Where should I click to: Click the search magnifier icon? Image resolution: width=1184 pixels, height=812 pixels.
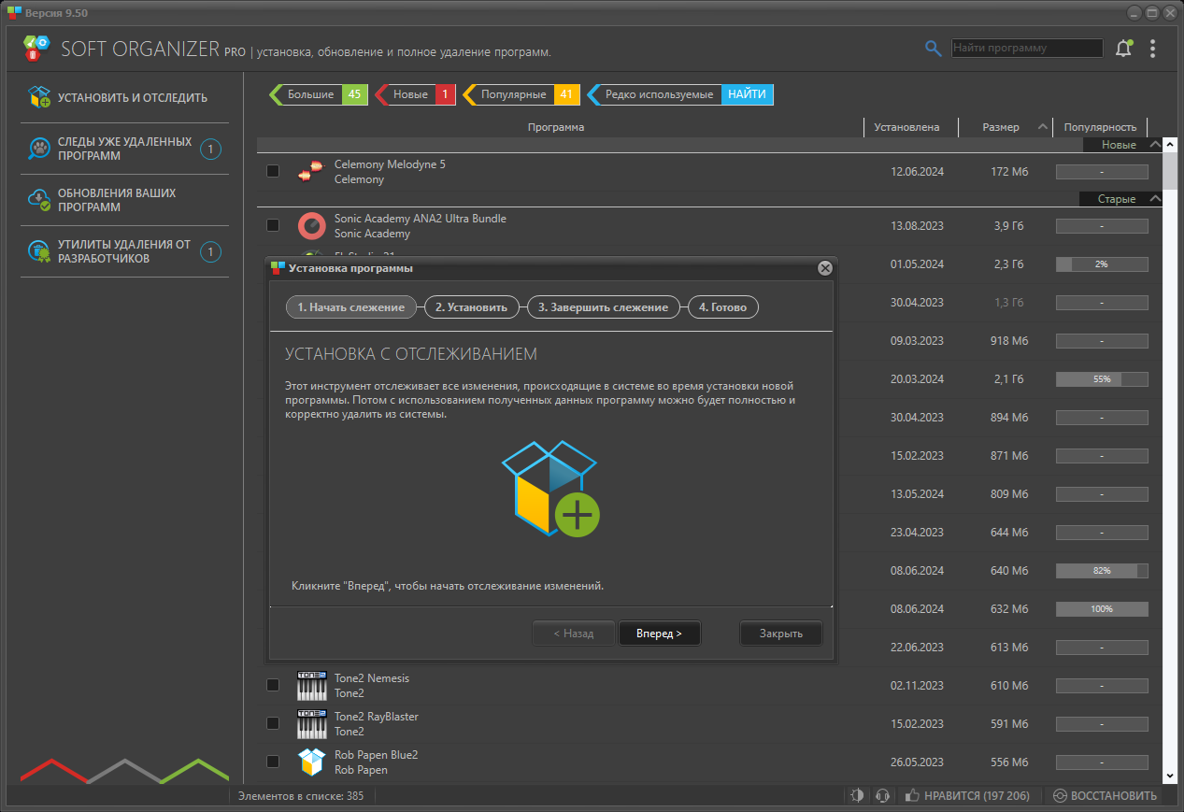933,49
